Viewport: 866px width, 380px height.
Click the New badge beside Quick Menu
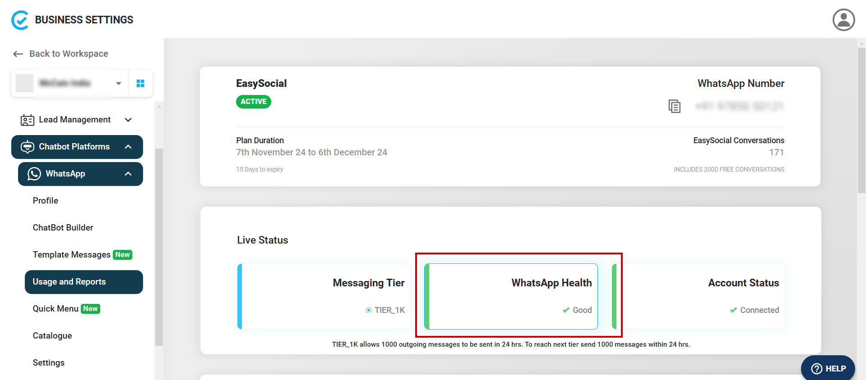pyautogui.click(x=90, y=309)
